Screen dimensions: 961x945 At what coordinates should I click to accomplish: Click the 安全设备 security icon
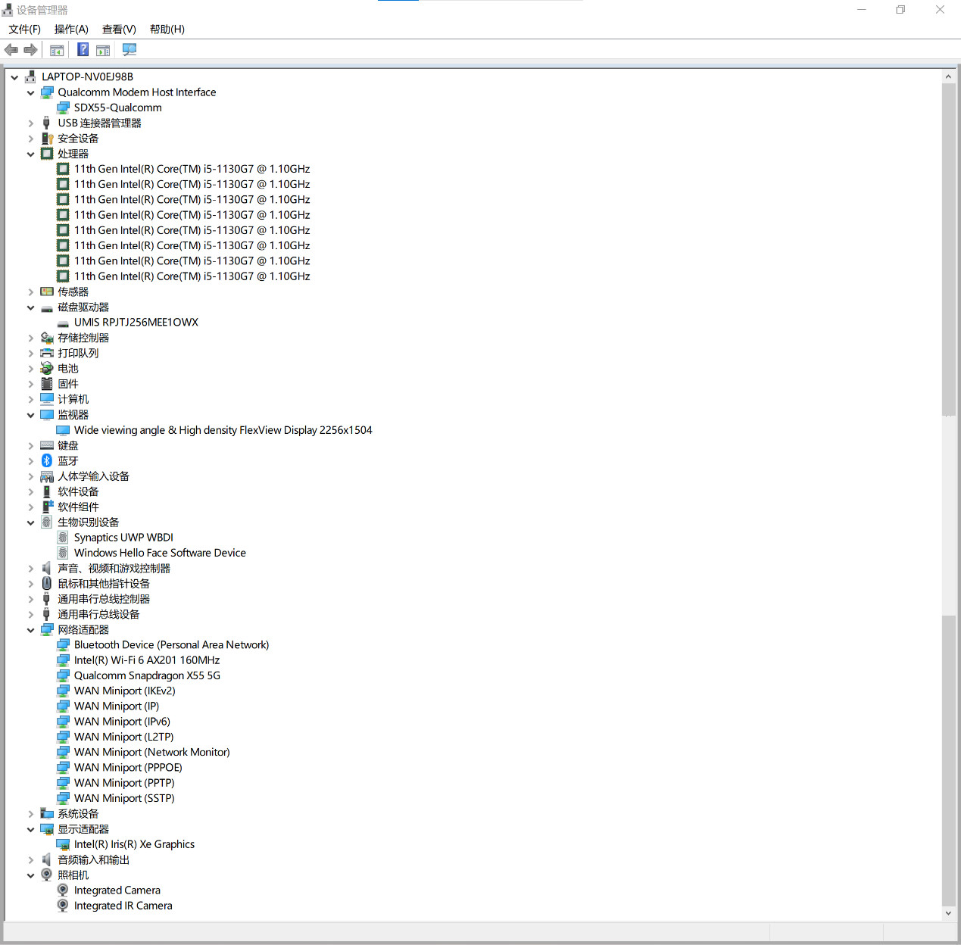coord(47,139)
